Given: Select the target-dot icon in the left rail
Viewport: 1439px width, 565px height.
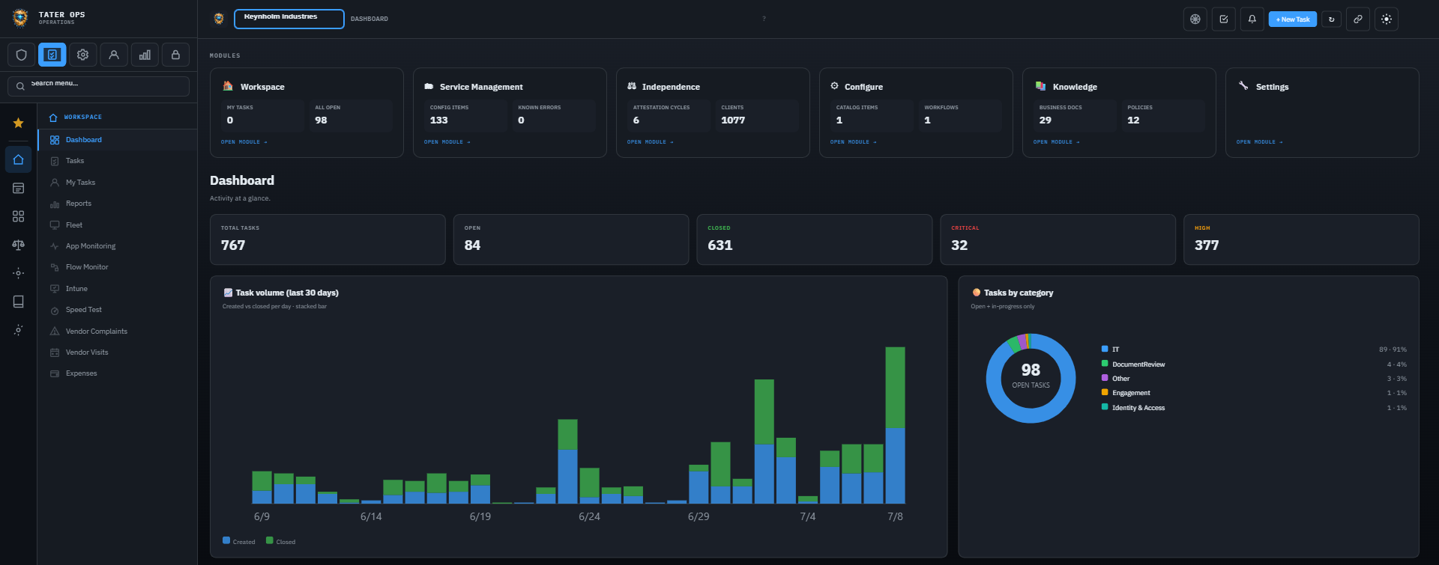Looking at the screenshot, I should click(19, 273).
